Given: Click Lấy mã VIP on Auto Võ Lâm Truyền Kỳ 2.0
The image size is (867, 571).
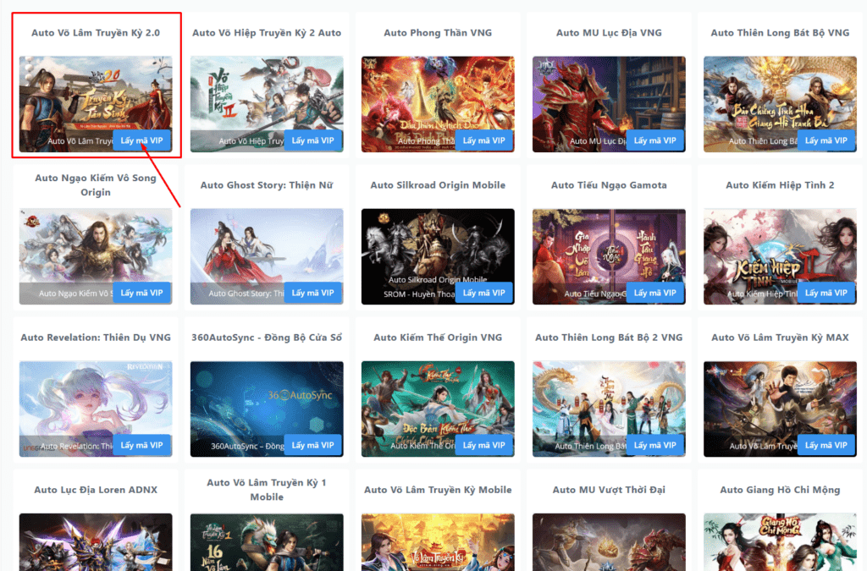Looking at the screenshot, I should tap(141, 140).
